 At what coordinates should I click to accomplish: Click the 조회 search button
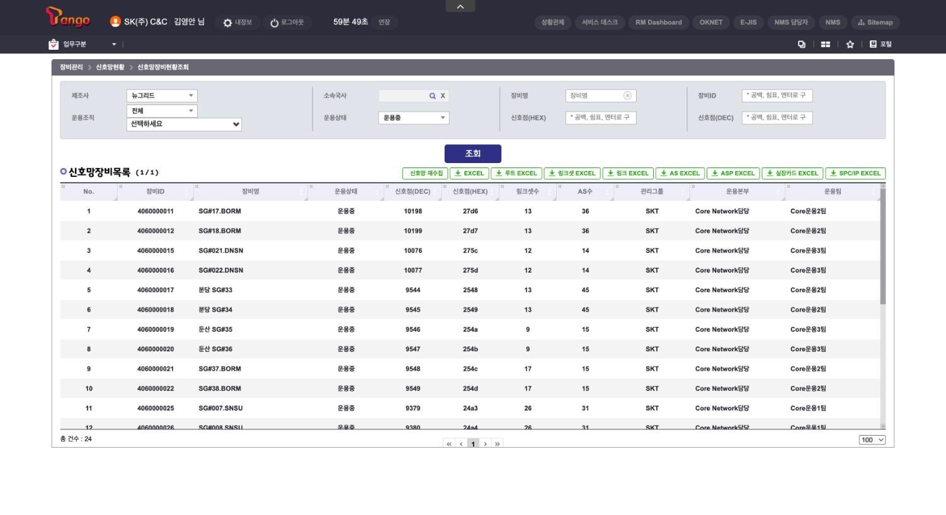[473, 154]
